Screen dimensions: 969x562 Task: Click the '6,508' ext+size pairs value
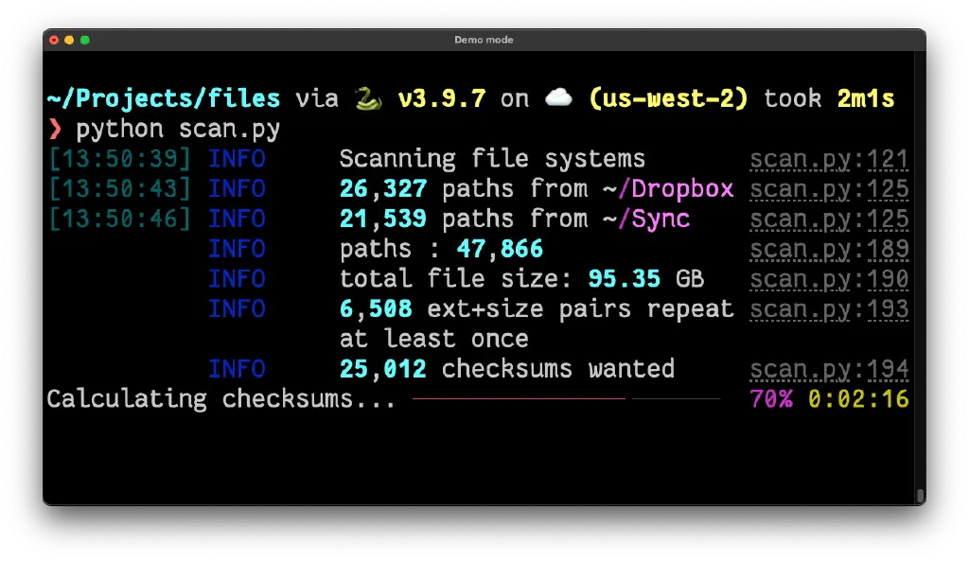click(x=376, y=308)
